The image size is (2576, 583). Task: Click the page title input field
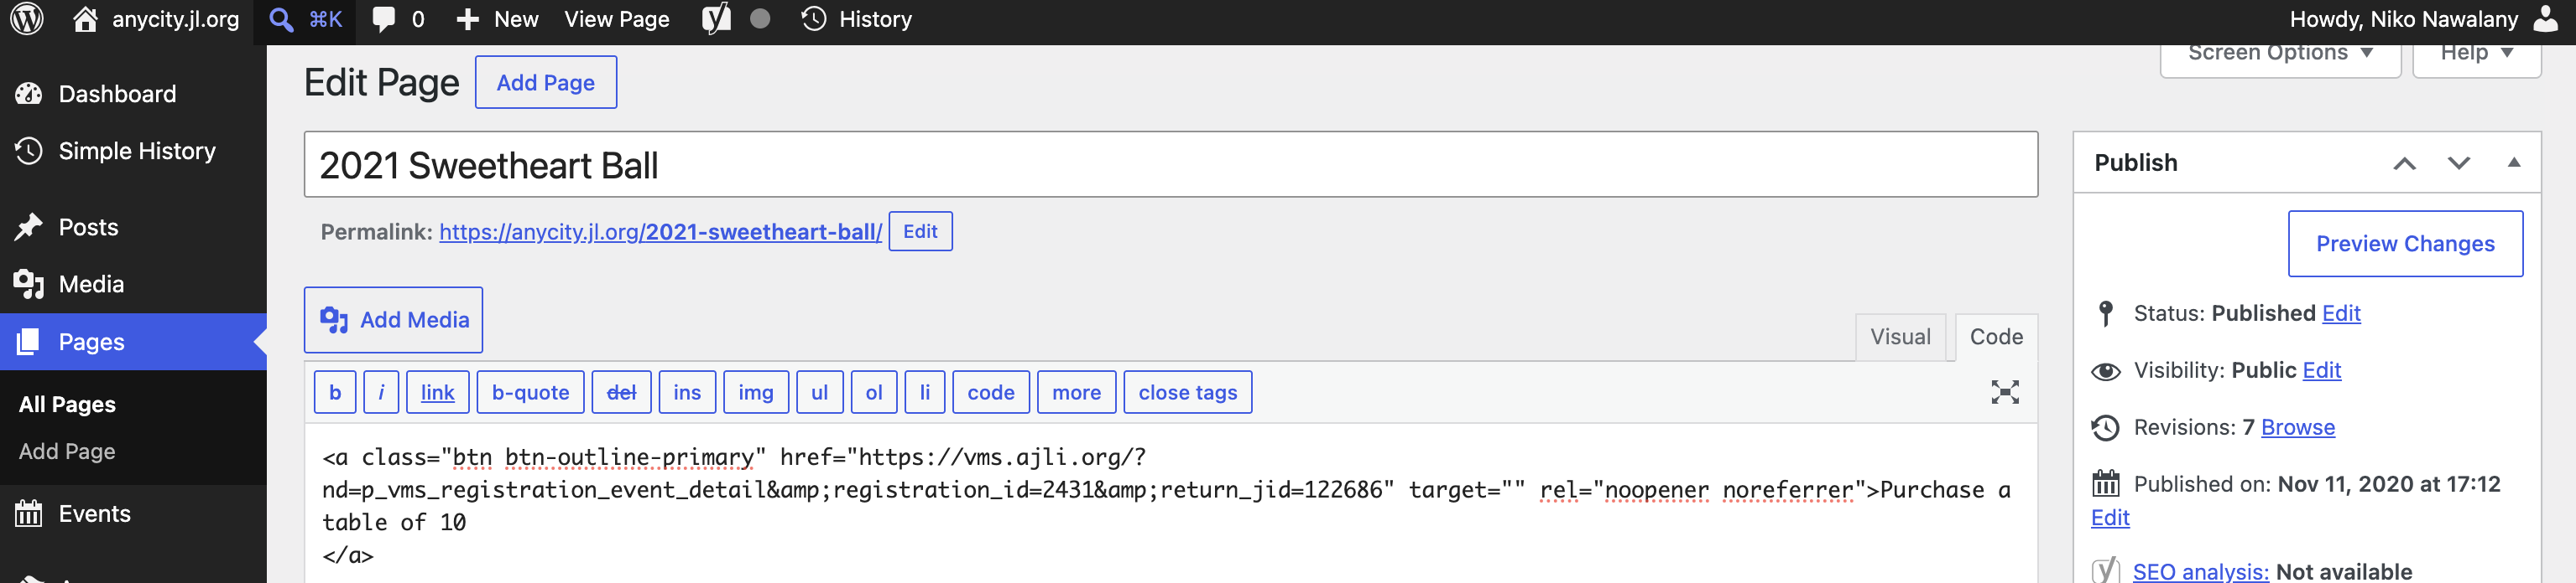(1170, 165)
